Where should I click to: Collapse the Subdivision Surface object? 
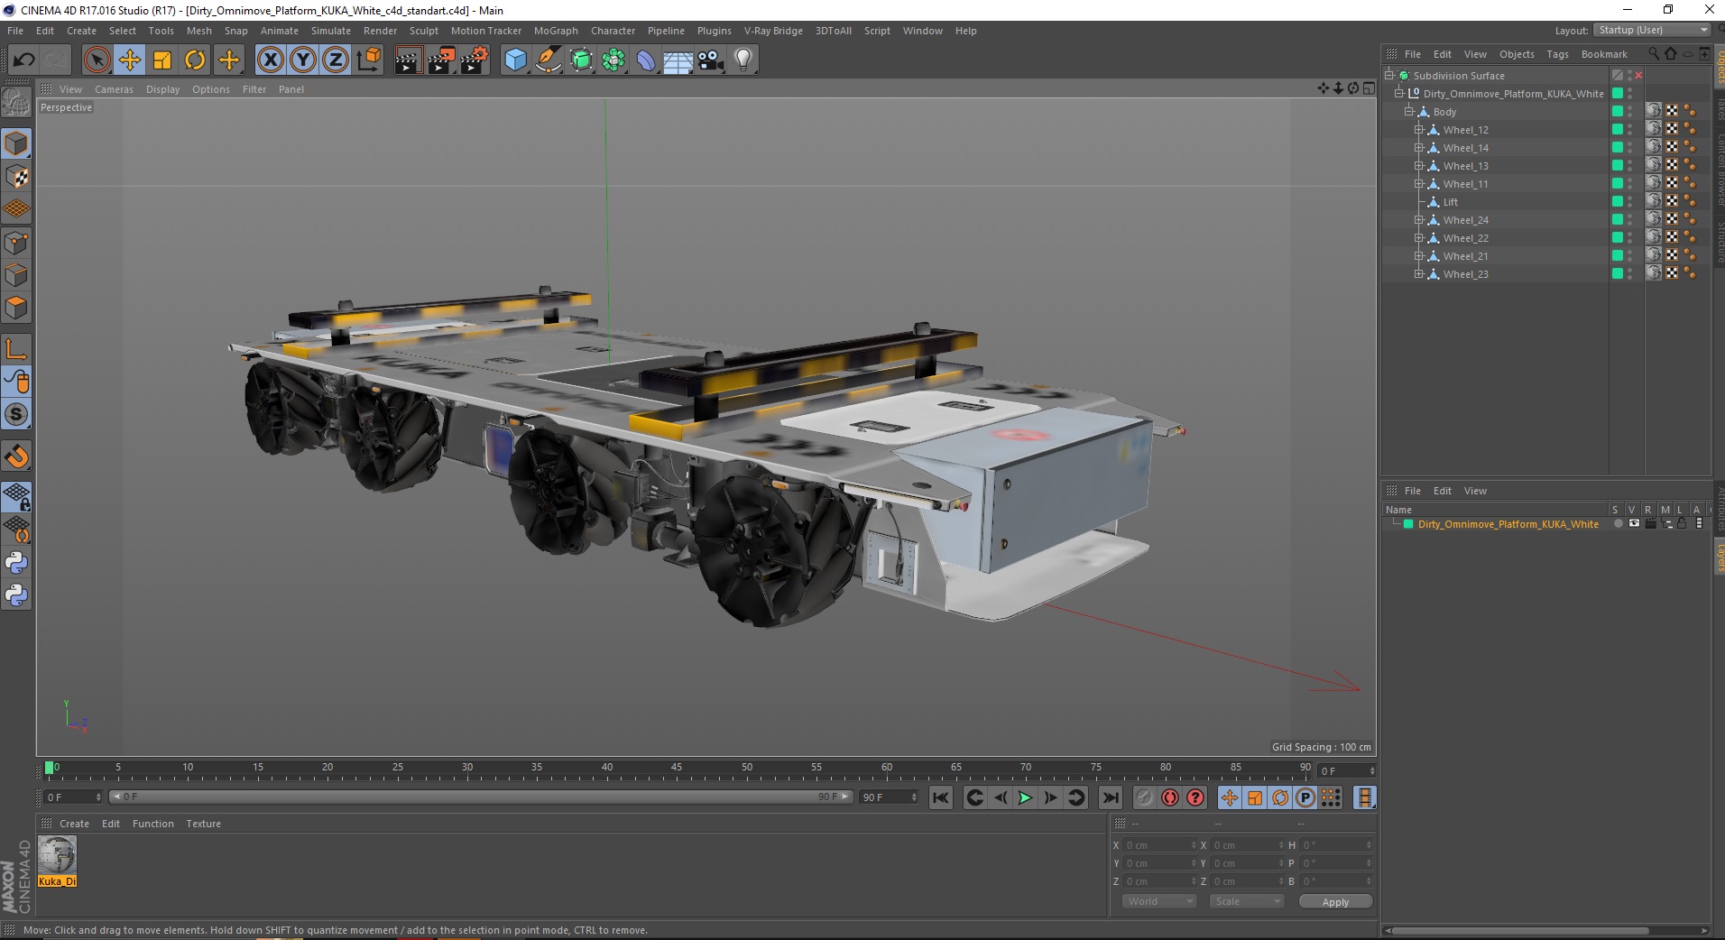[x=1389, y=76]
